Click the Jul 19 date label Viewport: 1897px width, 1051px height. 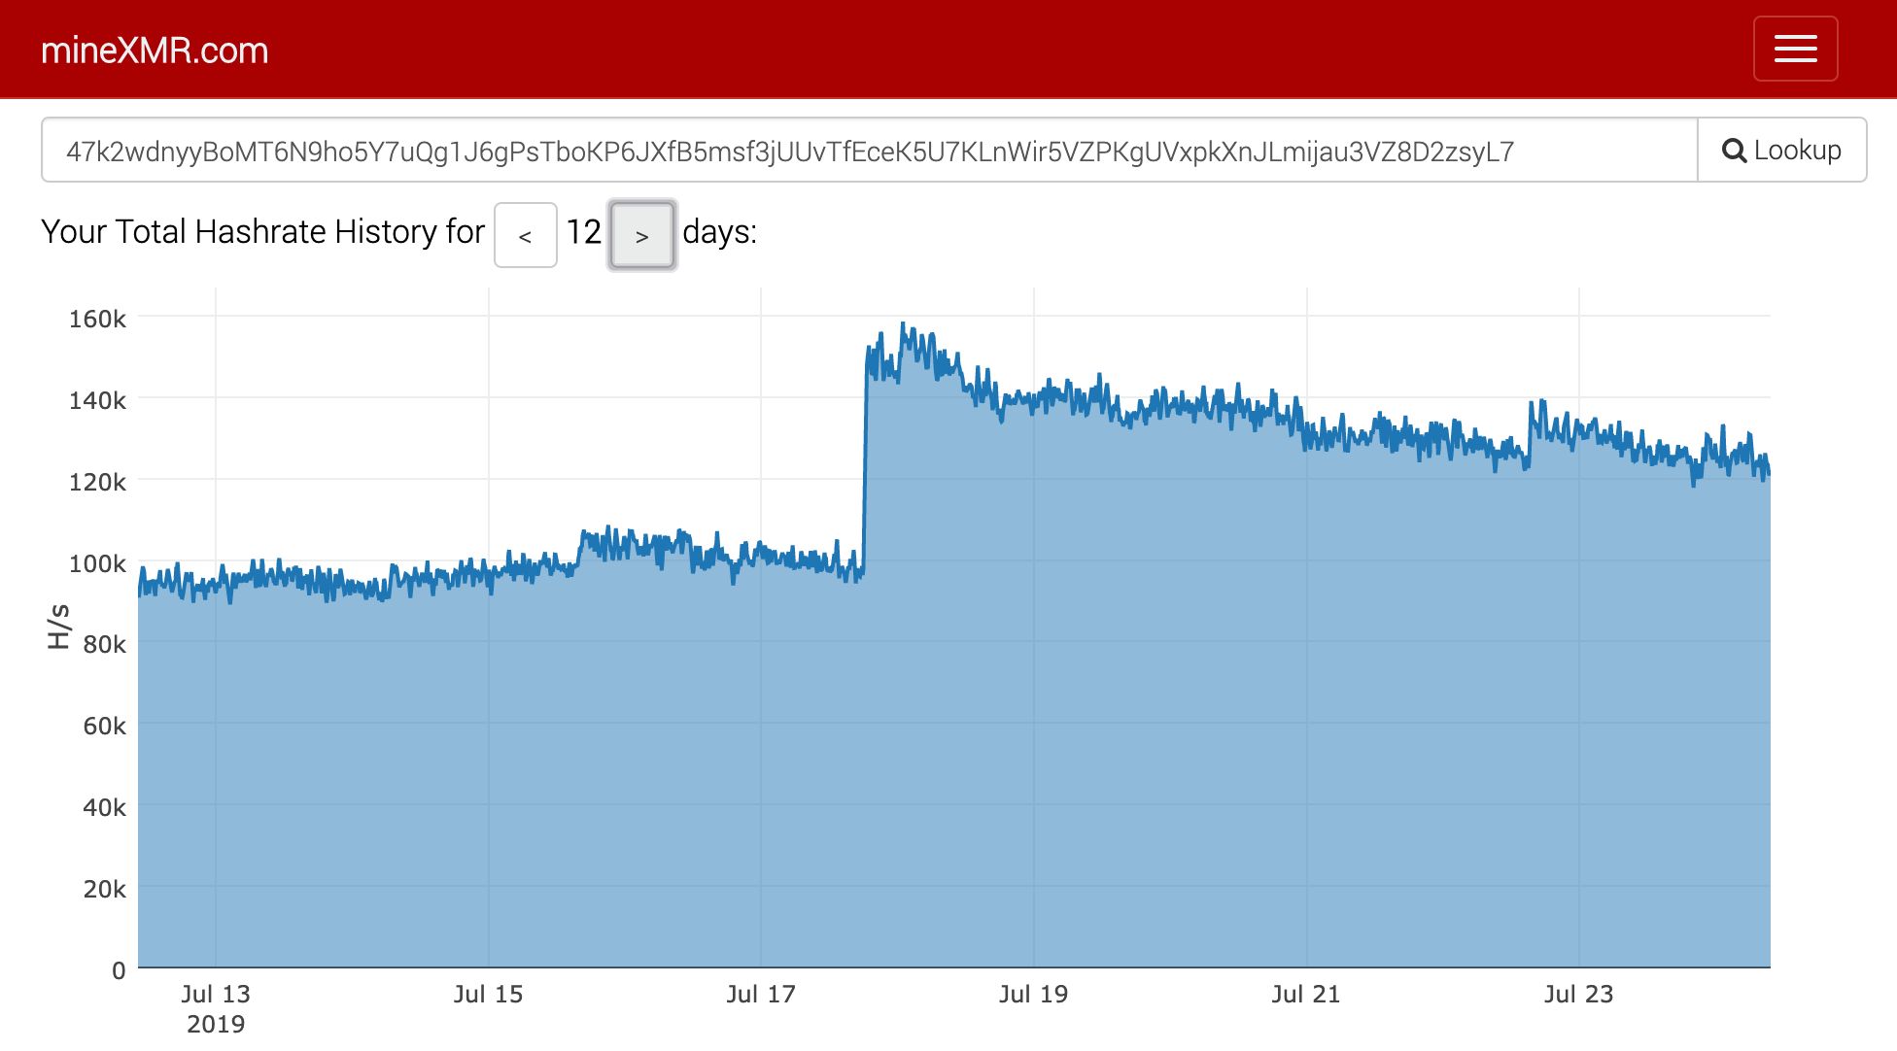click(x=1033, y=994)
